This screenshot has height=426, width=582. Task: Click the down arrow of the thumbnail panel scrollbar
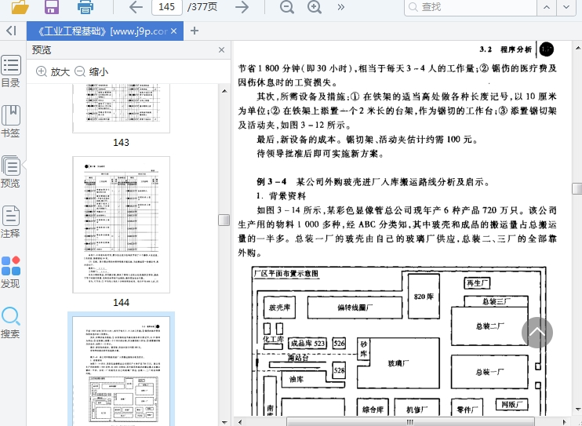tap(224, 422)
